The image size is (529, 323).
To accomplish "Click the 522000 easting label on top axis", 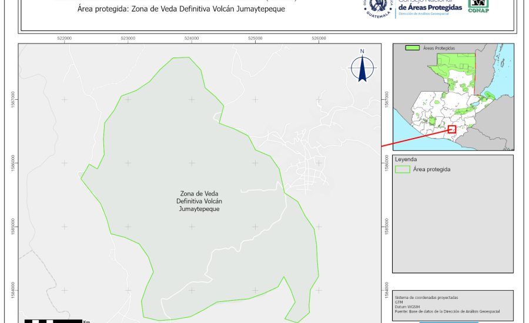I will click(64, 38).
